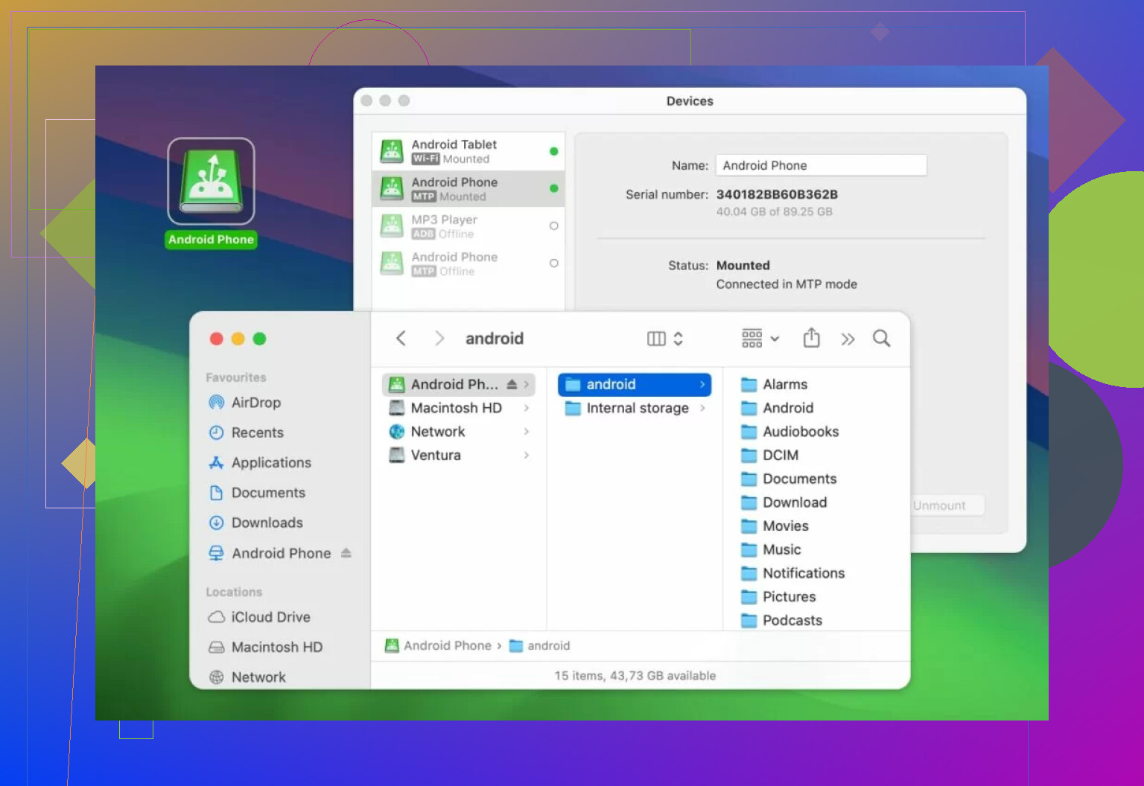Show more Finder toolbar items
The width and height of the screenshot is (1144, 786).
[x=848, y=339]
